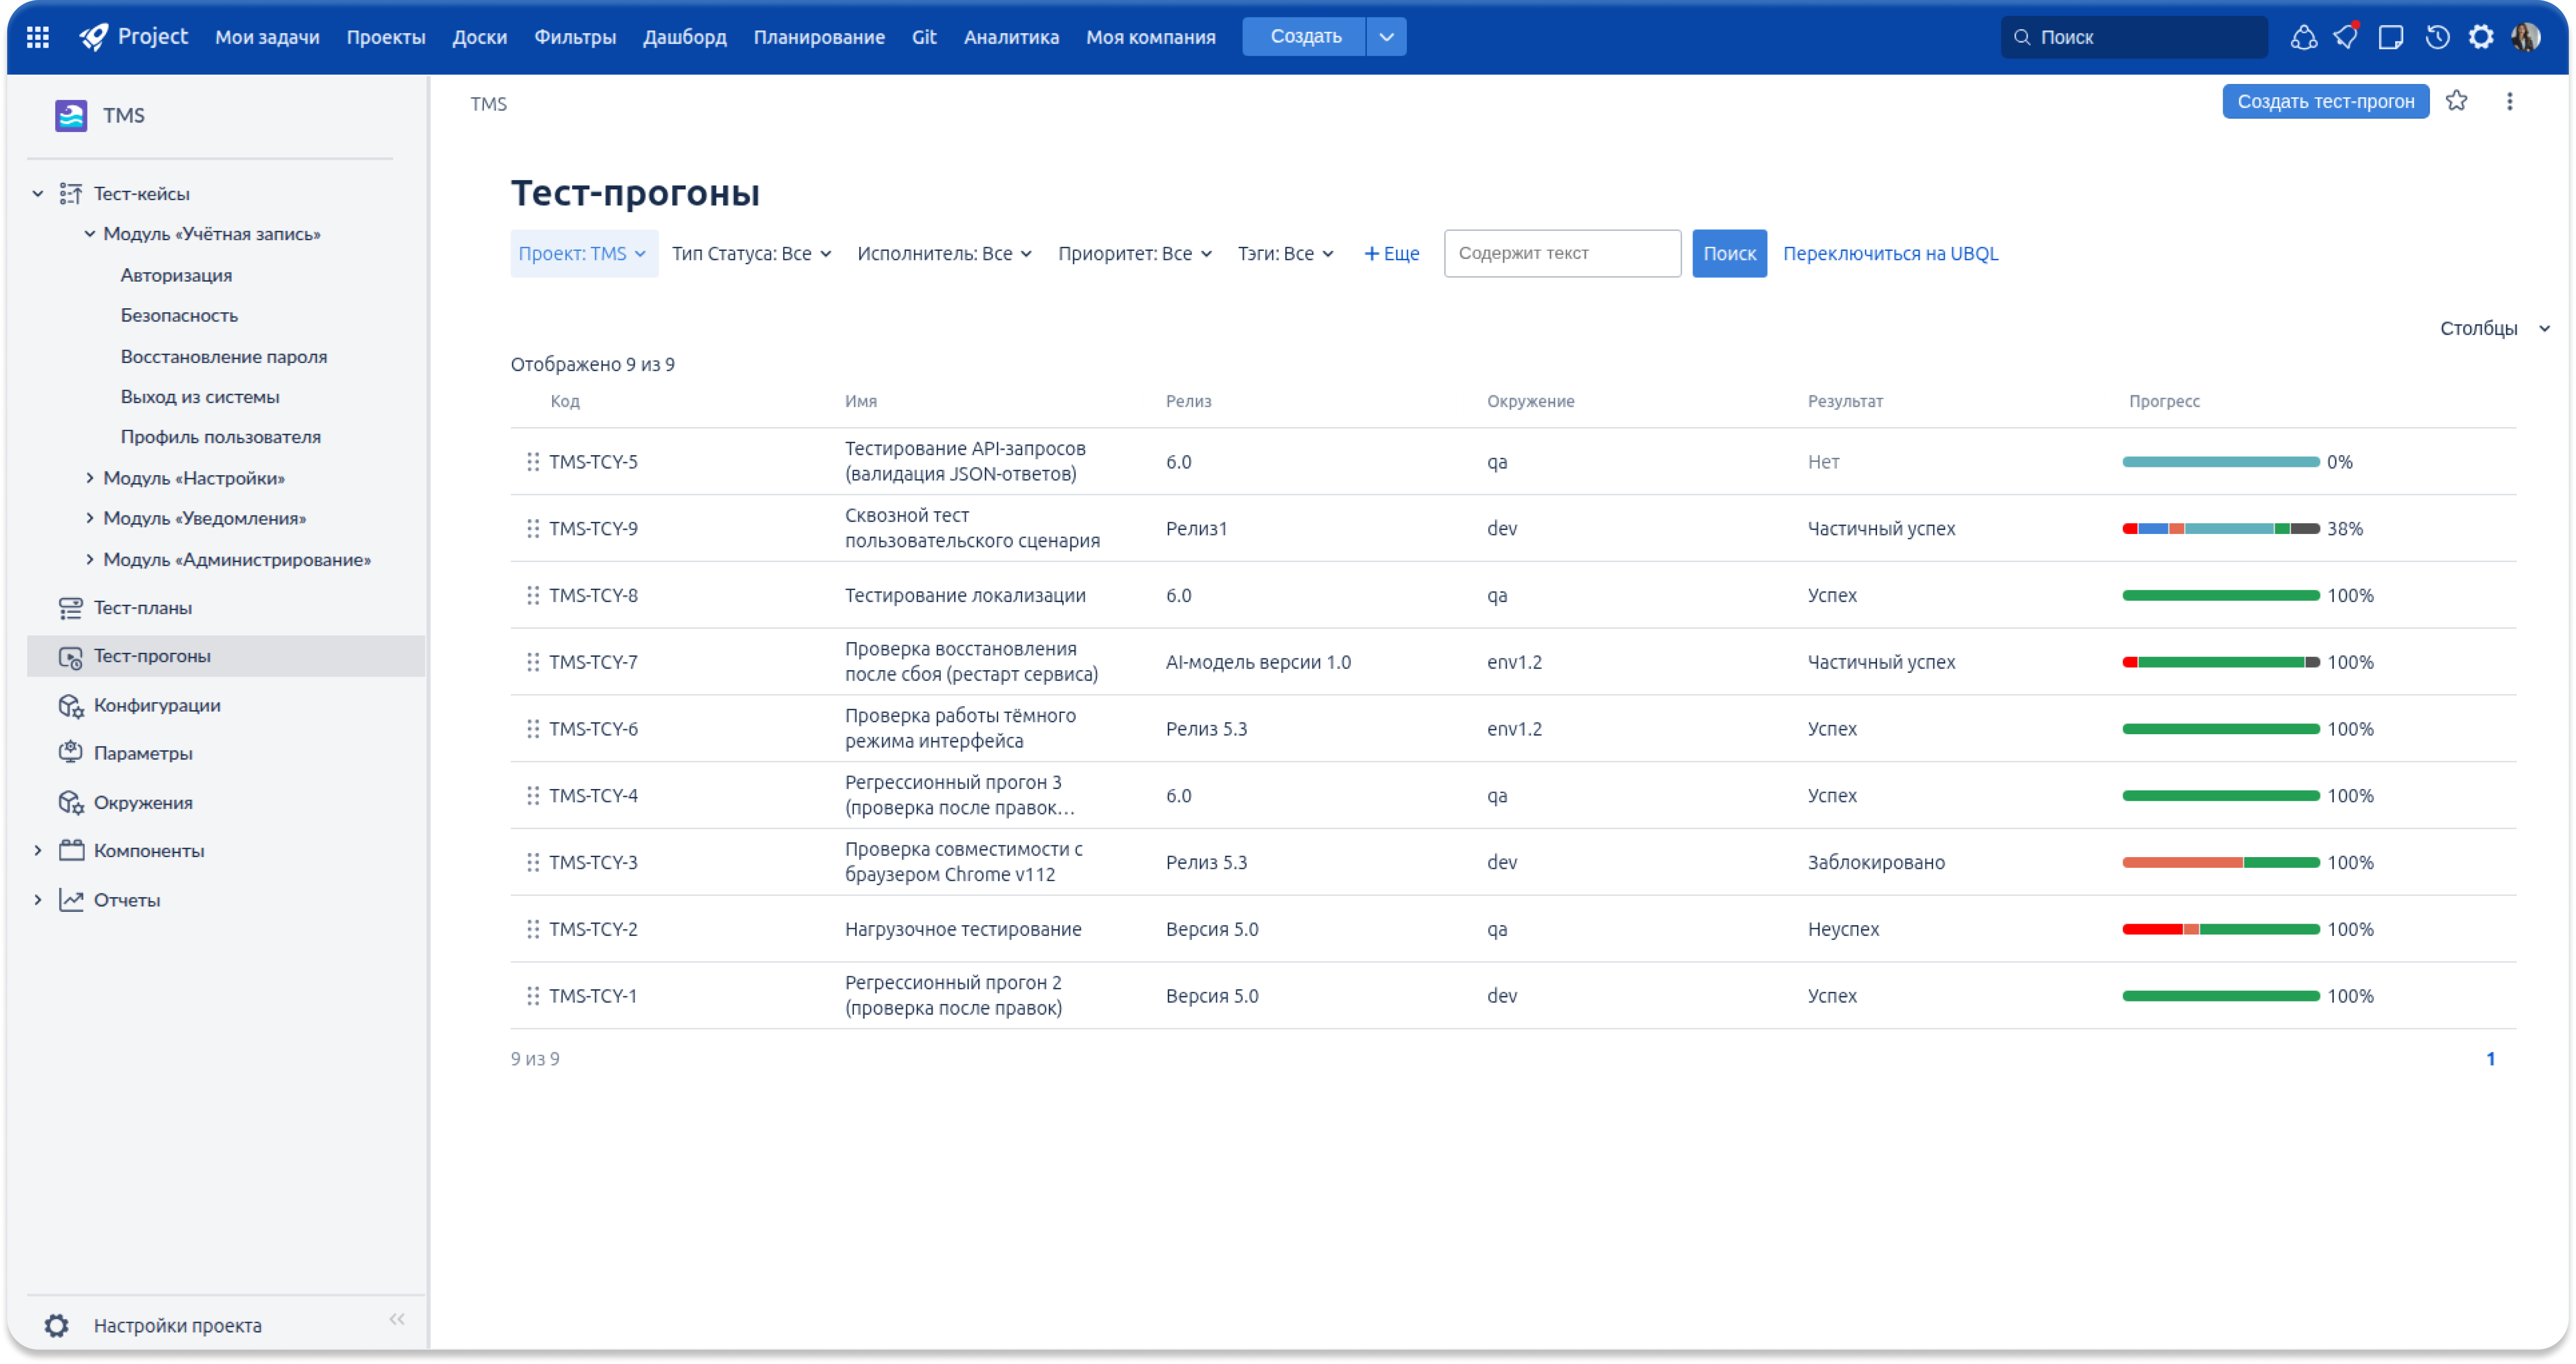The height and width of the screenshot is (1364, 2576).
Task: Collapse the sidebar with double-chevron icon
Action: coord(397,1319)
